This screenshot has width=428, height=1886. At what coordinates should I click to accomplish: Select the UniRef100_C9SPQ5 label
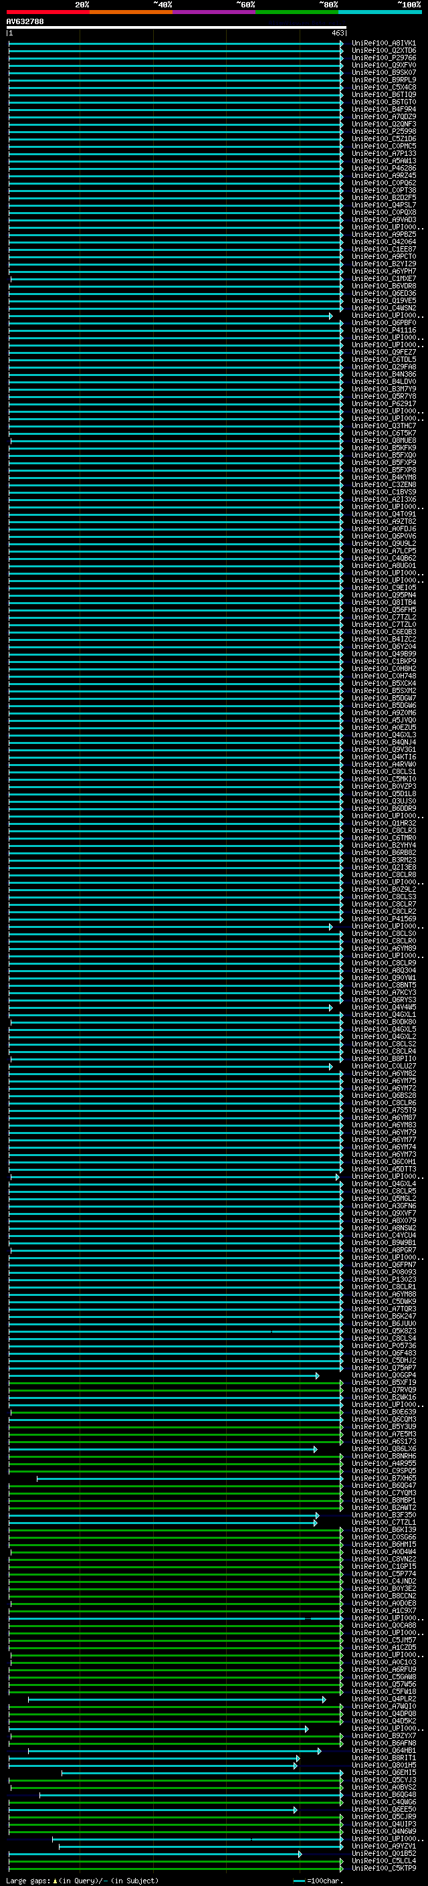383,1470
